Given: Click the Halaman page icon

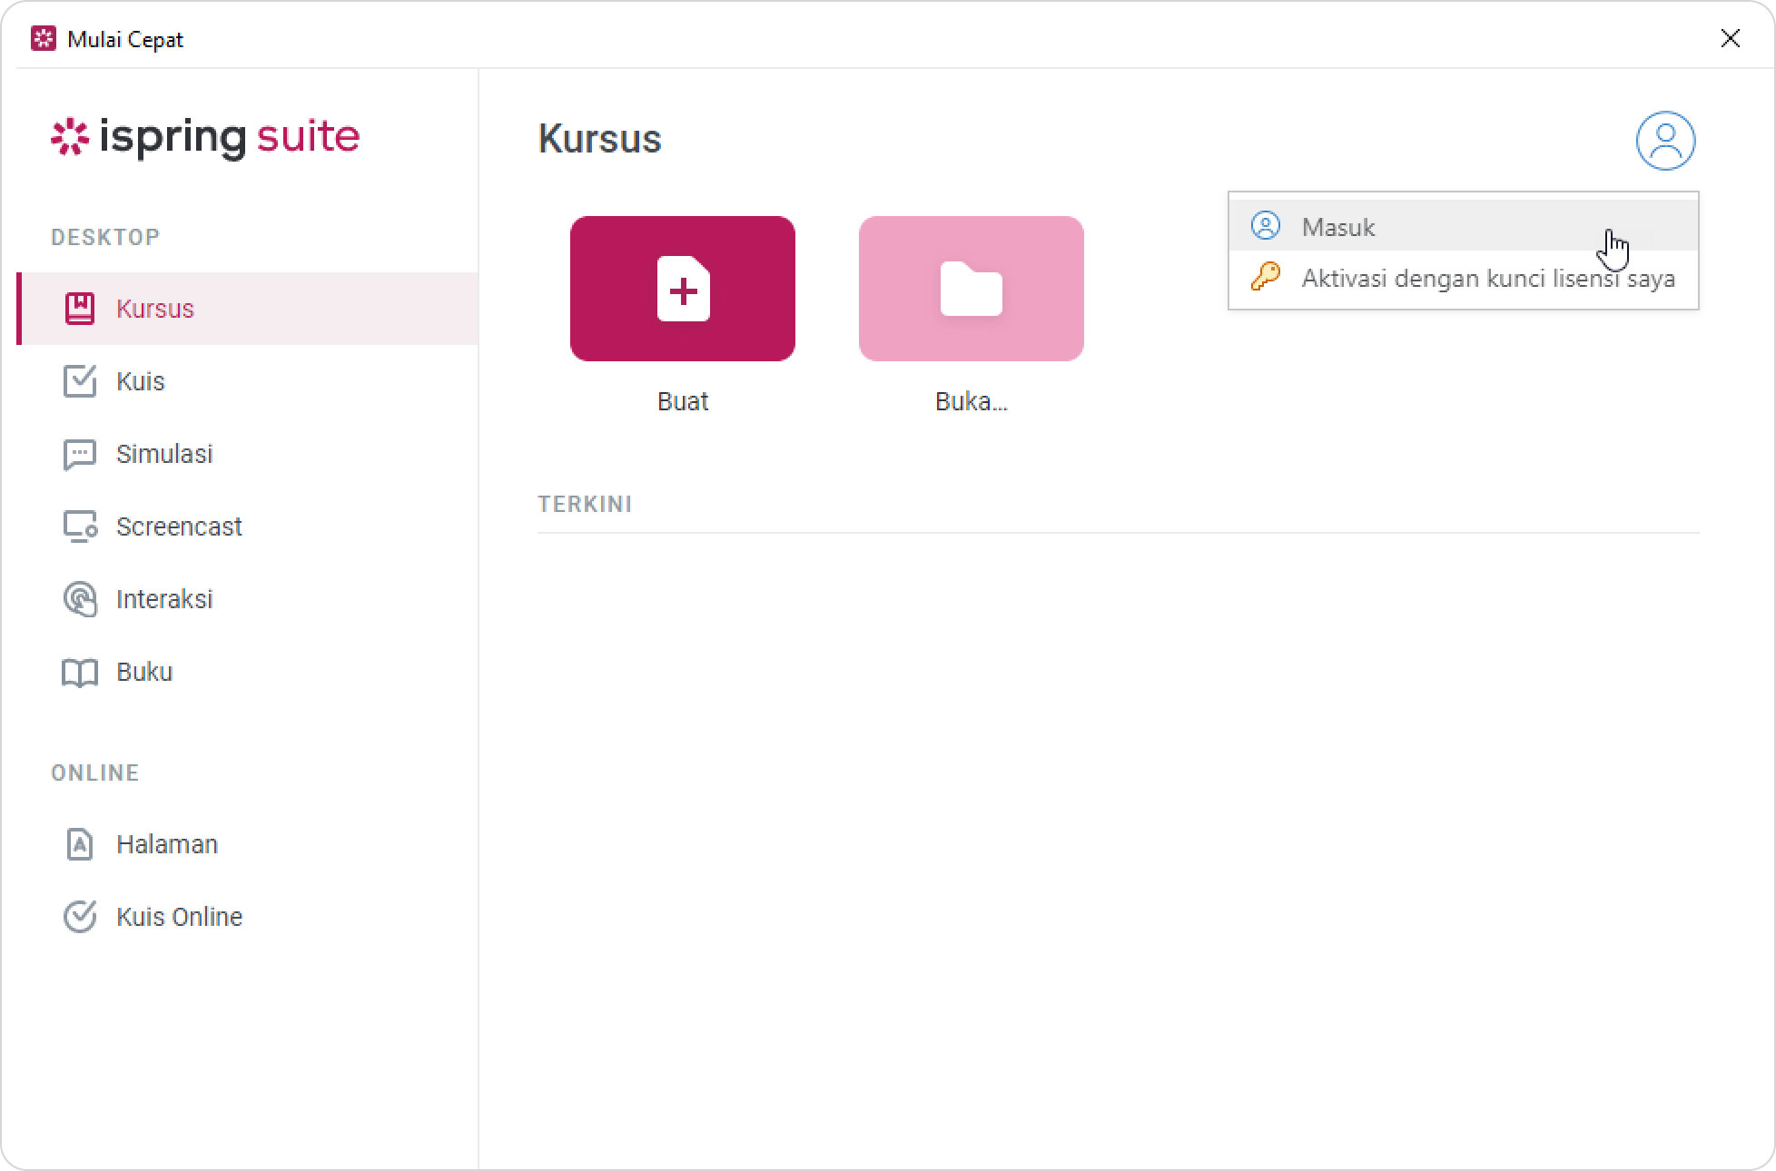Looking at the screenshot, I should click(x=80, y=844).
